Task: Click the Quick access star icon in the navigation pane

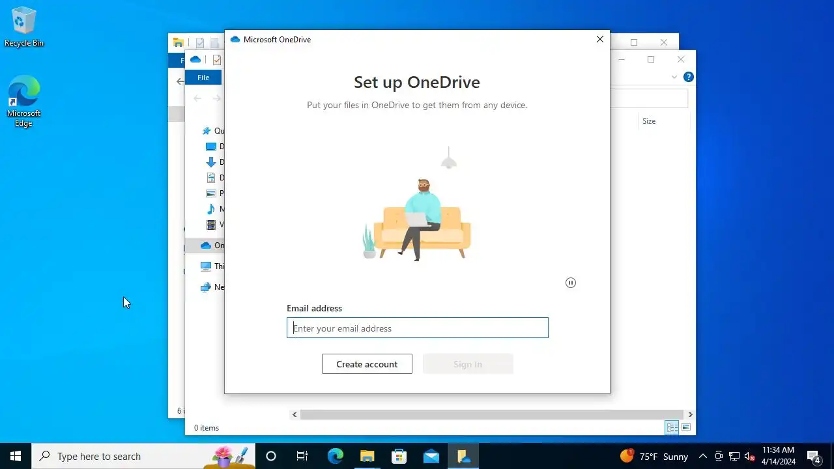Action: pyautogui.click(x=207, y=131)
